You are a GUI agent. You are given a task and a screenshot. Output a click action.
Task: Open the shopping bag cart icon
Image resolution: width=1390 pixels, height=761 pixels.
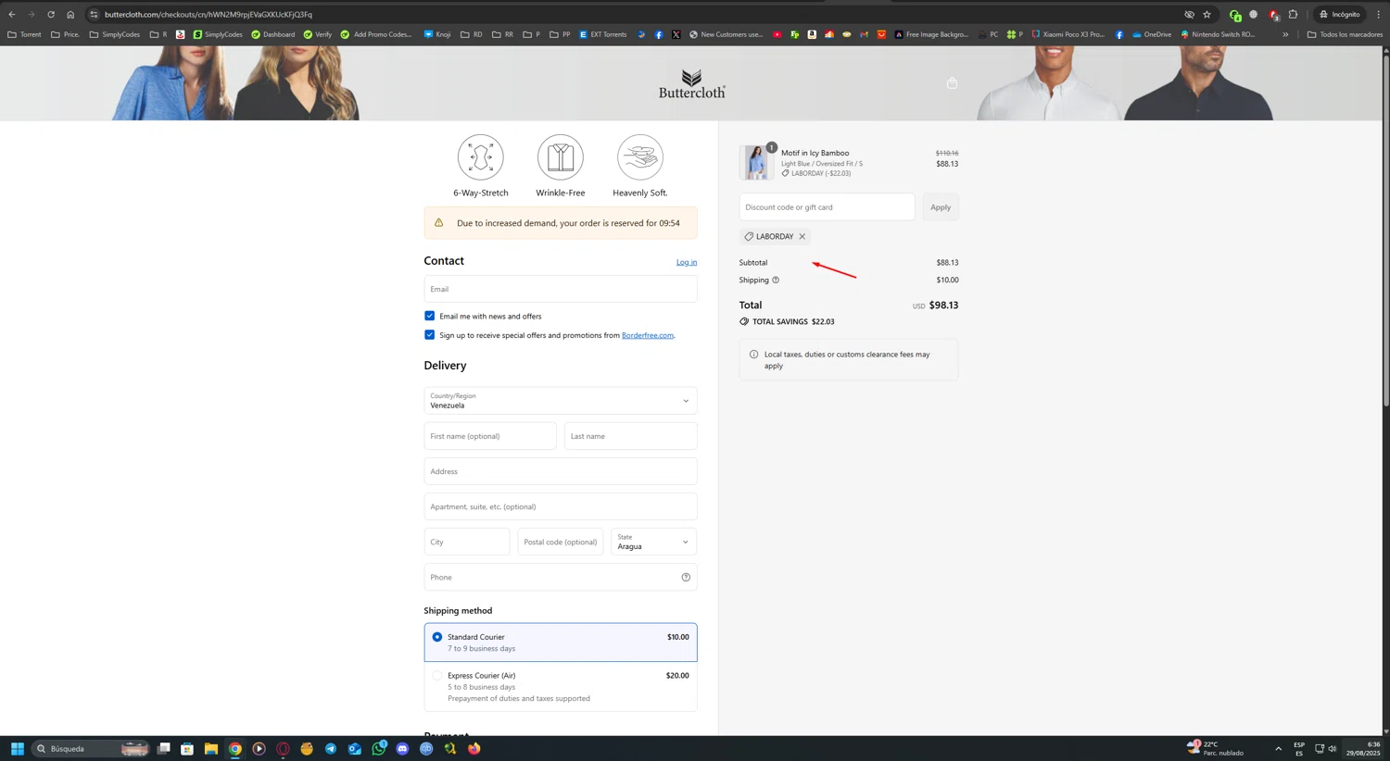pos(952,82)
